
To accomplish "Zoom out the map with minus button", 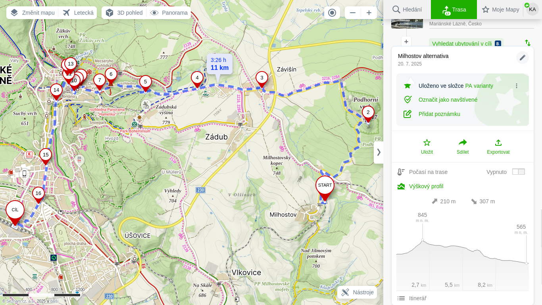I will [352, 13].
